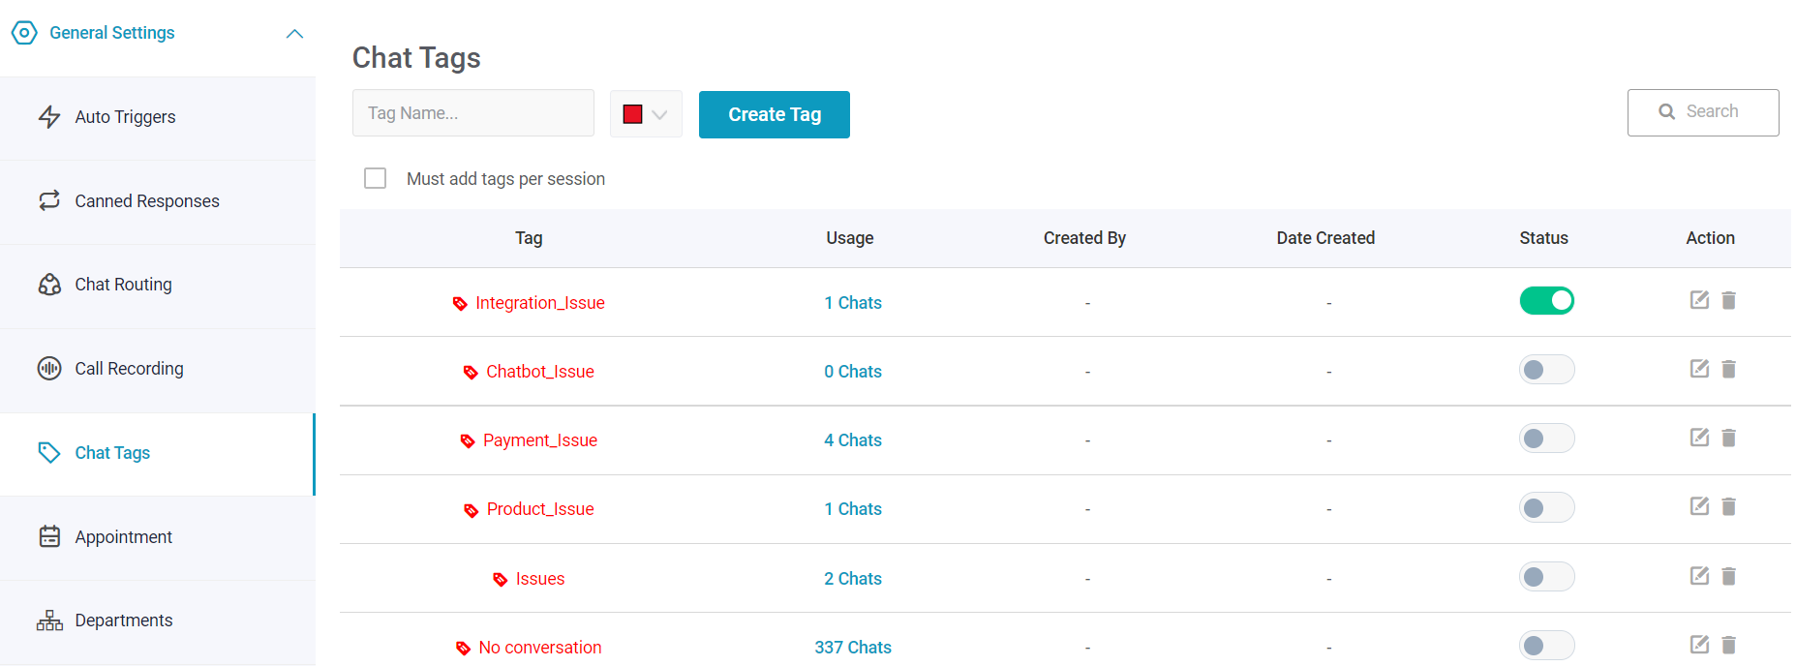Enable the Issues status toggle
This screenshot has height=666, width=1796.
click(1547, 577)
